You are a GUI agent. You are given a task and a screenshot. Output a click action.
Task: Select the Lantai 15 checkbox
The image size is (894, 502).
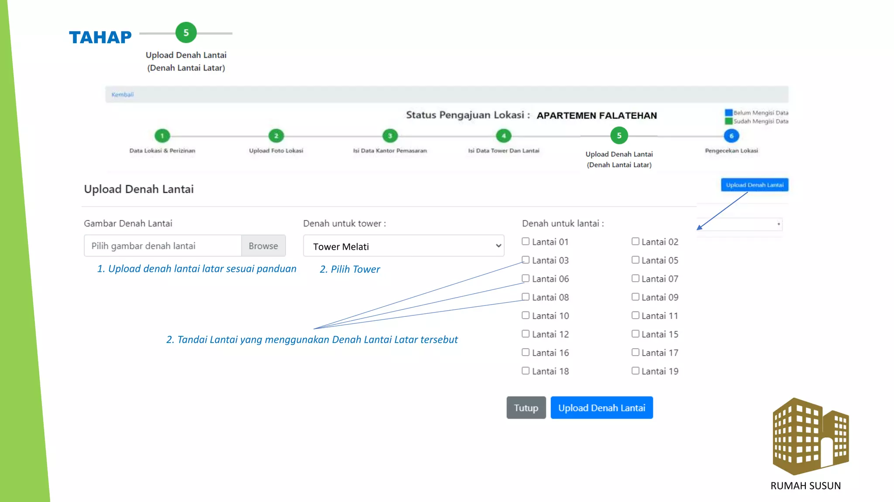pos(635,334)
